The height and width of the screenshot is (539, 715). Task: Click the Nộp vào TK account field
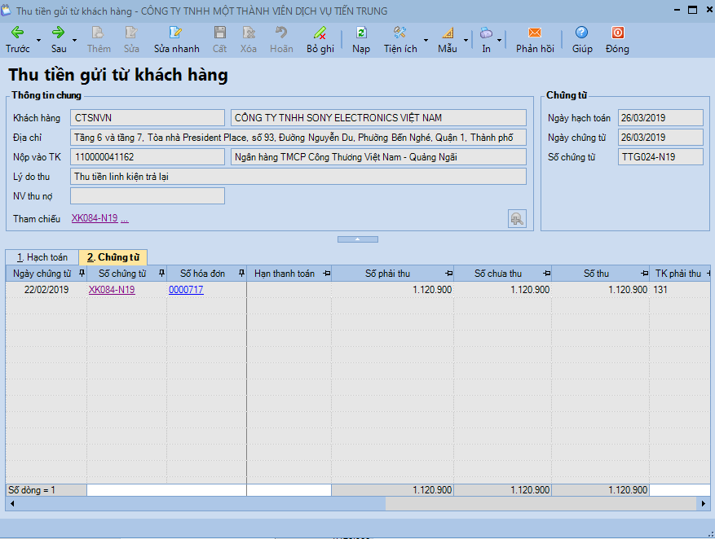click(148, 157)
